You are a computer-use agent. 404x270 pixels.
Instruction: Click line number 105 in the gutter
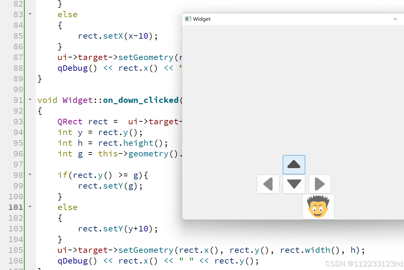16,250
